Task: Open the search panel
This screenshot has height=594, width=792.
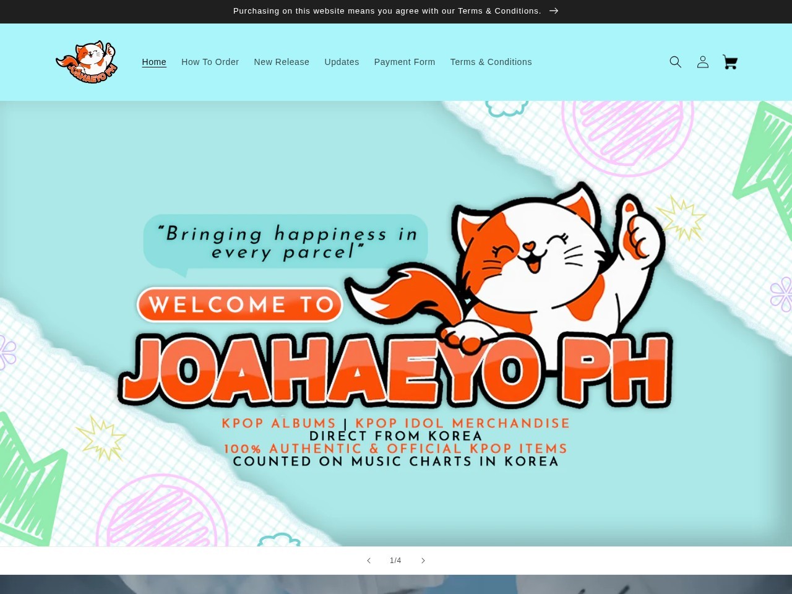Action: coord(676,62)
